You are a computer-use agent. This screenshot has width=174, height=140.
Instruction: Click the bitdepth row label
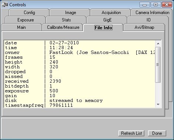tap(17, 86)
